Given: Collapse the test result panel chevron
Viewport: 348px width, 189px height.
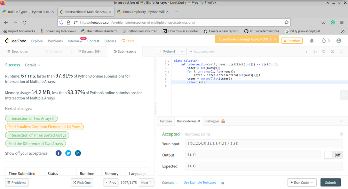Looking at the screenshot, I should point(341,121).
